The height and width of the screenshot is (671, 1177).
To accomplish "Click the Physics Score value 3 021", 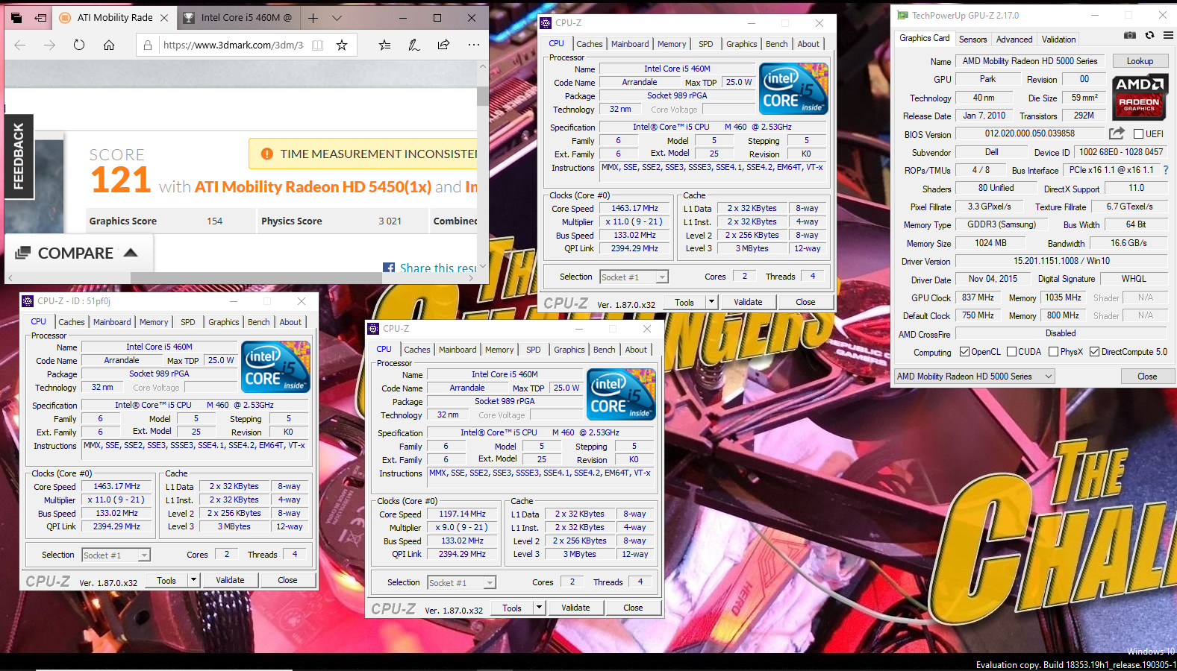I will coord(390,221).
